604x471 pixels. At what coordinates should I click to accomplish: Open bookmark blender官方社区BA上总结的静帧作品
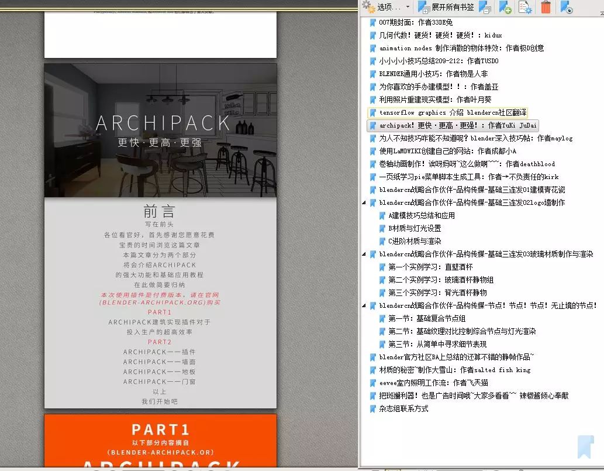457,357
